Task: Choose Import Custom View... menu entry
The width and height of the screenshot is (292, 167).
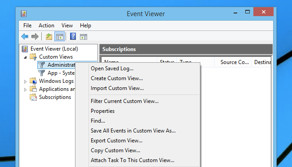Action: 138,88
